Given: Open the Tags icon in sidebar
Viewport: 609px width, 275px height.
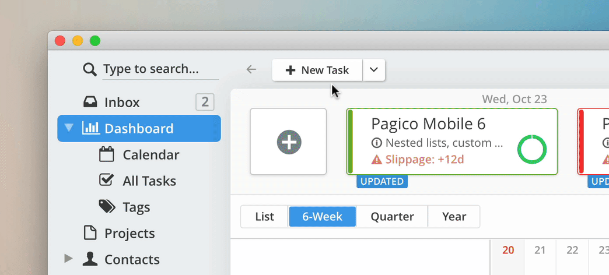Looking at the screenshot, I should click(x=107, y=207).
